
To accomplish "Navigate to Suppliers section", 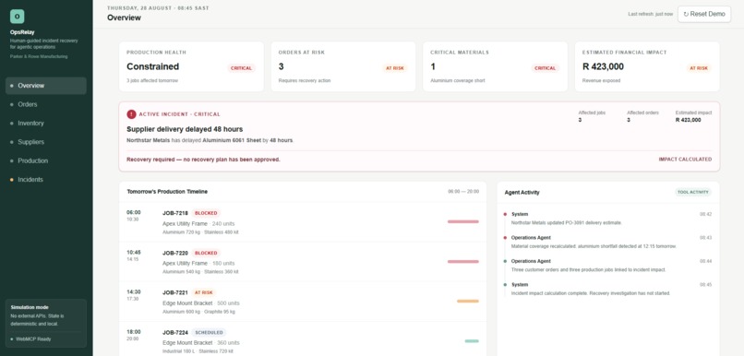I will click(46, 142).
